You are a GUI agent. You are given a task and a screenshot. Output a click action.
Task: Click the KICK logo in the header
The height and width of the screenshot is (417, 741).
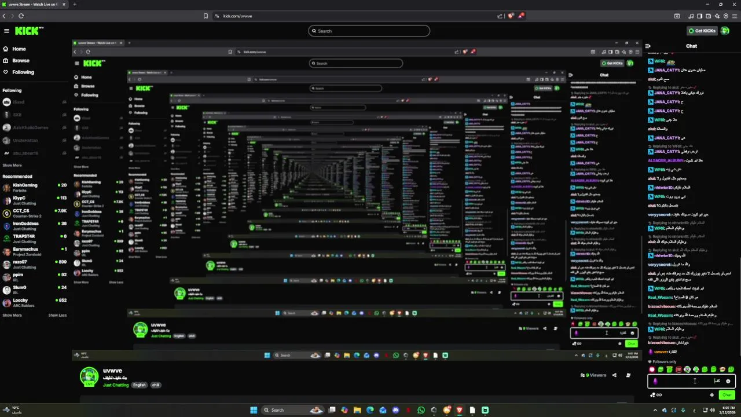[29, 31]
